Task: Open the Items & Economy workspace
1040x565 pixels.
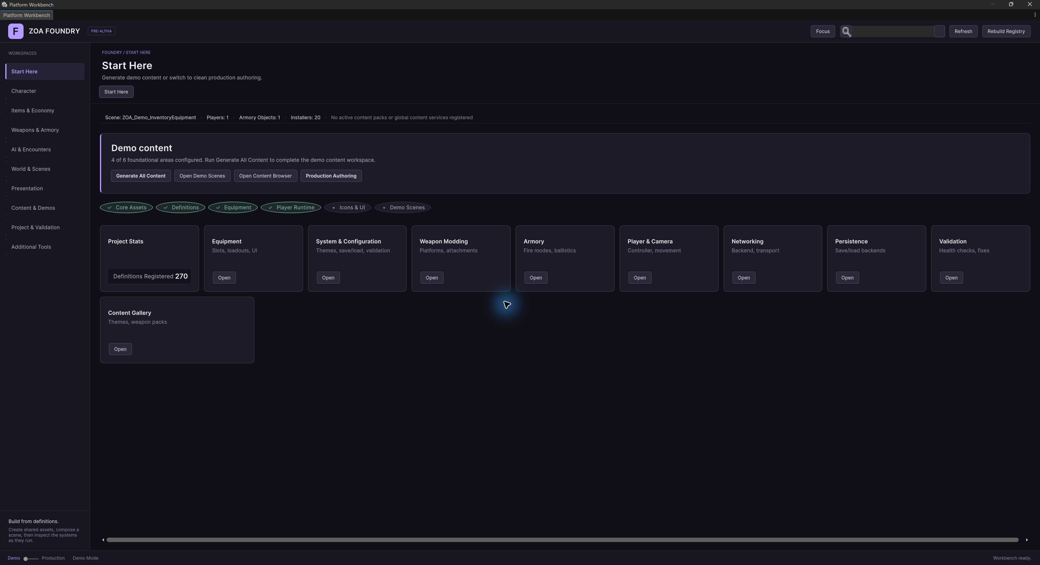Action: point(45,110)
